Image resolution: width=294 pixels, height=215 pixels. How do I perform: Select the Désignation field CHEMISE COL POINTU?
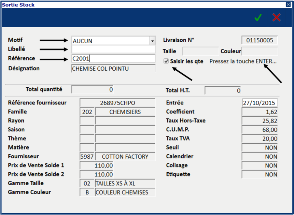pos(113,69)
